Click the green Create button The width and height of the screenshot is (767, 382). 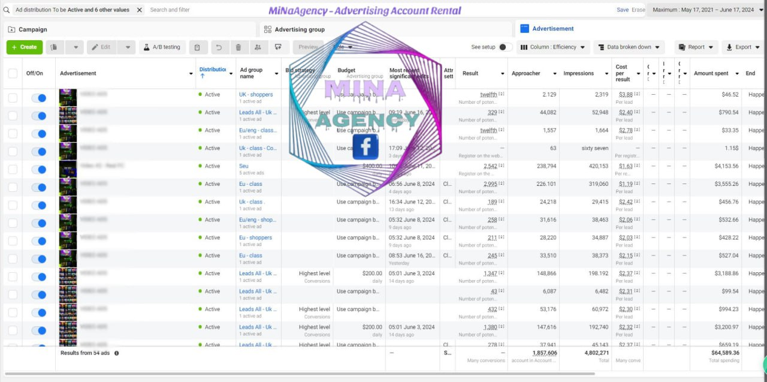tap(25, 47)
